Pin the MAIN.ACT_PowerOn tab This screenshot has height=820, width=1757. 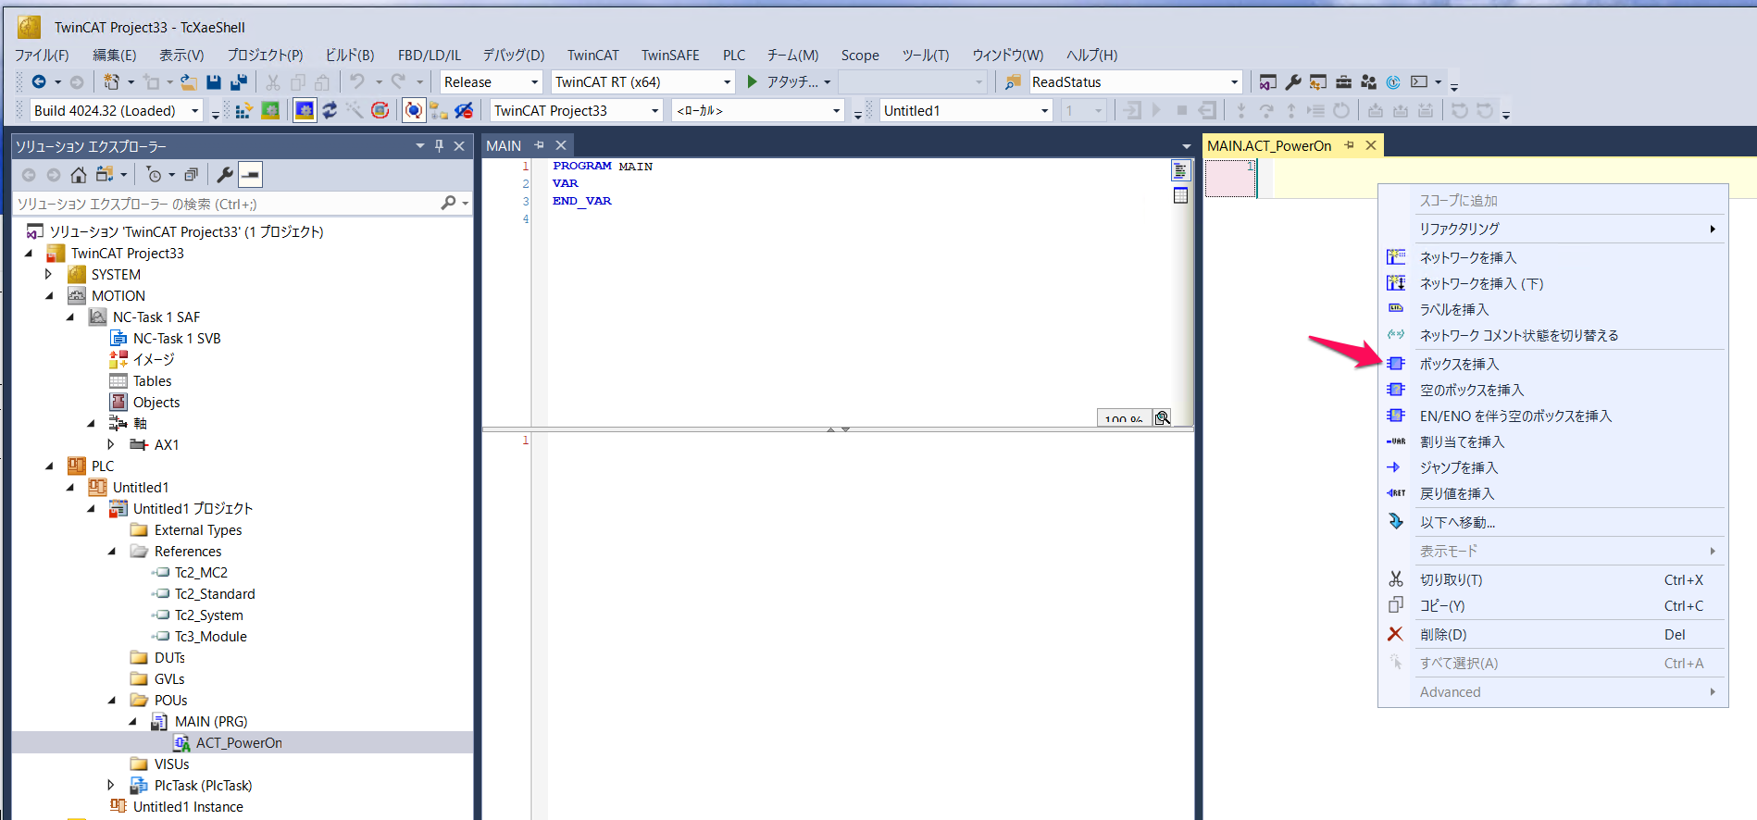tap(1350, 145)
